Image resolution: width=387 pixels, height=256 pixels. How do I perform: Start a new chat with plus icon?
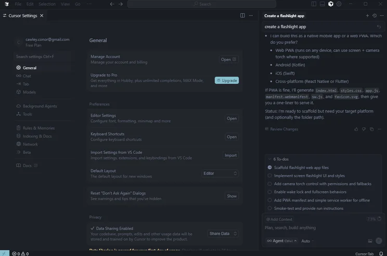[367, 16]
